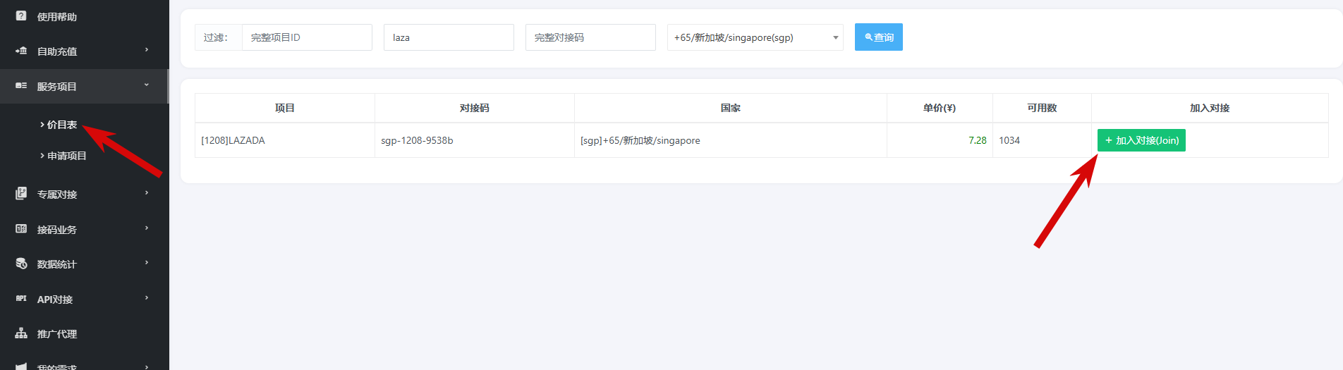This screenshot has height=370, width=1343.
Task: Click the project name field containing laza
Action: 449,37
